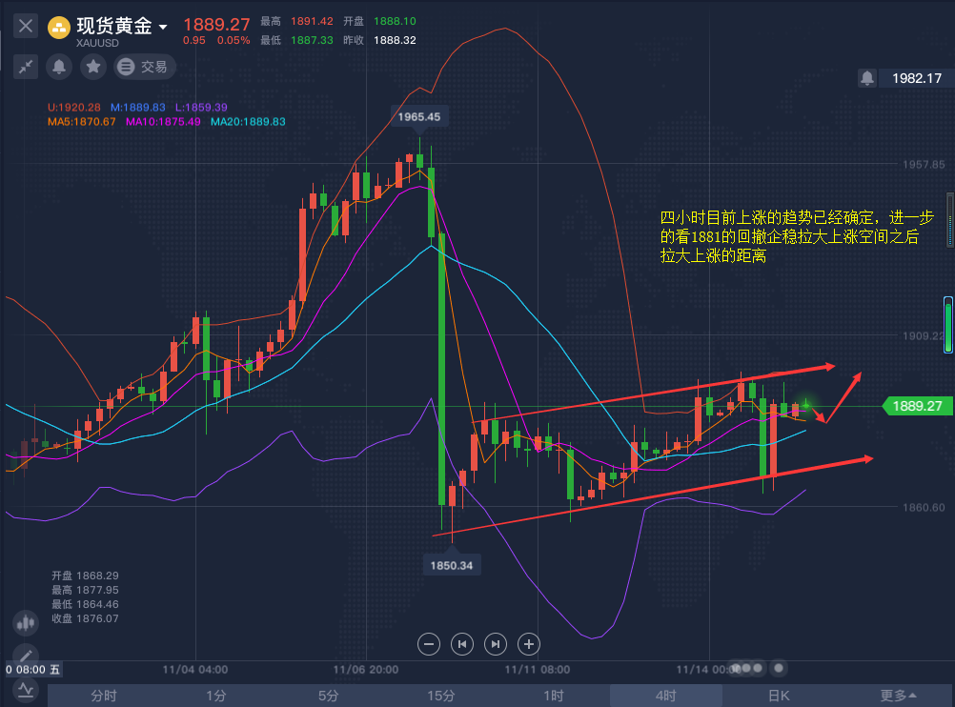Image resolution: width=955 pixels, height=707 pixels.
Task: Click the 11/04 04:00 time axis label
Action: [194, 669]
